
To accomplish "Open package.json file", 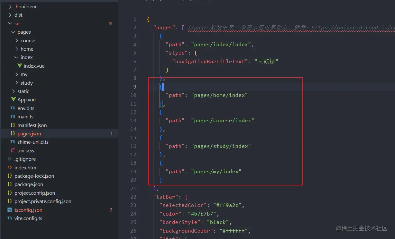I will click(29, 184).
